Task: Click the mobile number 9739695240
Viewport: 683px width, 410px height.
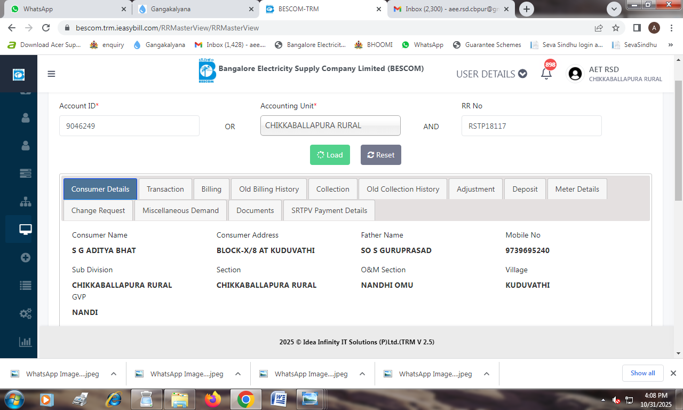Action: coord(528,250)
